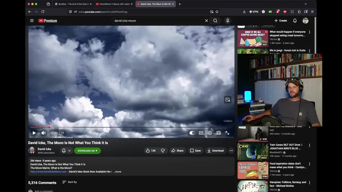Start voice search with the microphone
Image resolution: width=342 pixels, height=192 pixels.
click(x=228, y=21)
